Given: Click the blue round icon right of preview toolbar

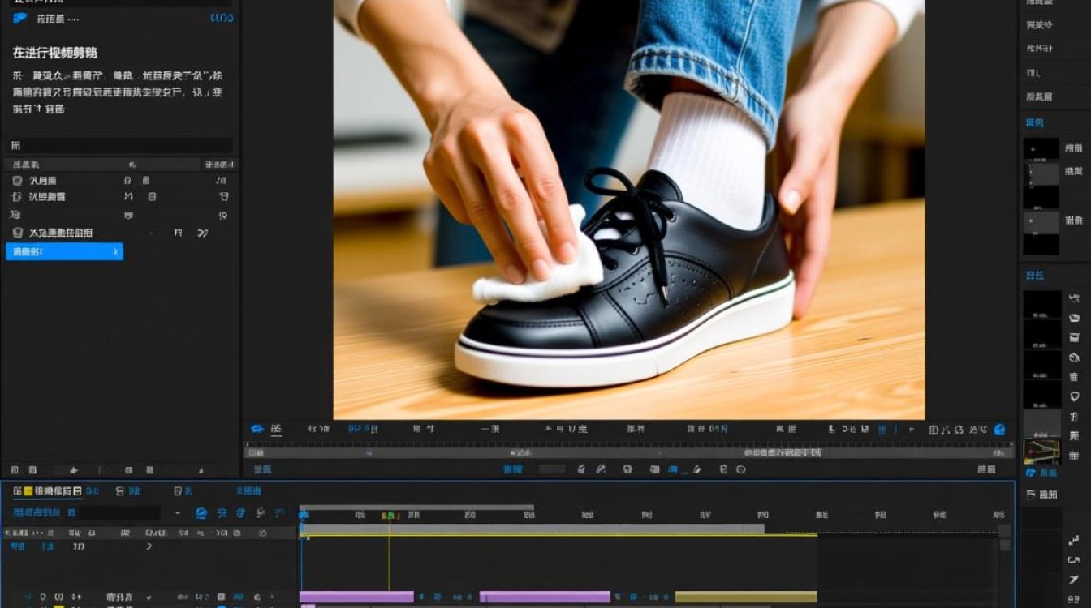Looking at the screenshot, I should (1000, 430).
